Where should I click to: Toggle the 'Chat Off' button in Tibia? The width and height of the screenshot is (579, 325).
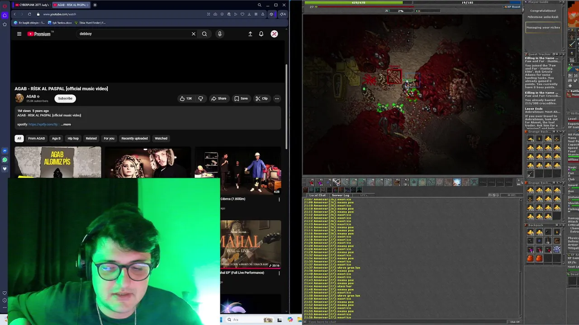515,322
